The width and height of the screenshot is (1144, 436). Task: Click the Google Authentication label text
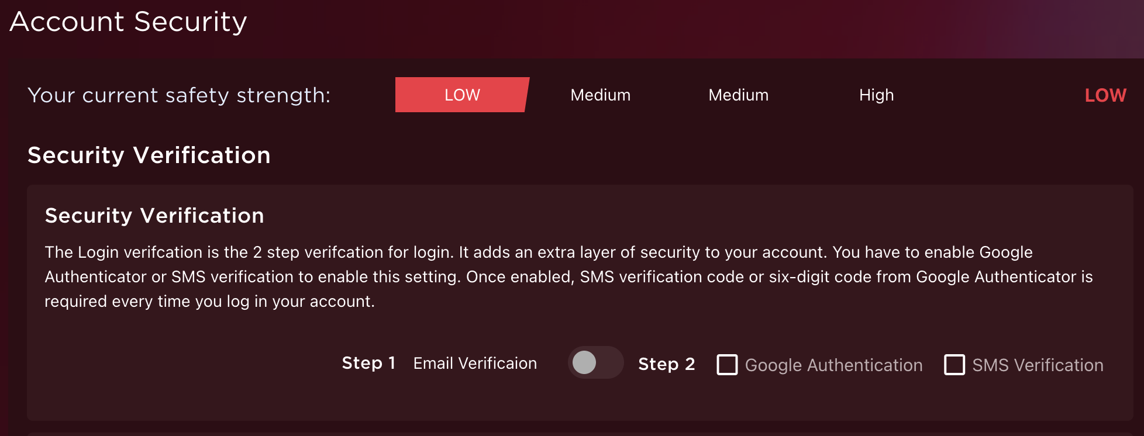tap(833, 365)
